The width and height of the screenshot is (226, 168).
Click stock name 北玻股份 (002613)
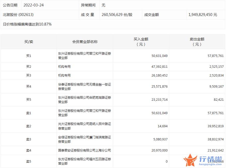point(18,15)
